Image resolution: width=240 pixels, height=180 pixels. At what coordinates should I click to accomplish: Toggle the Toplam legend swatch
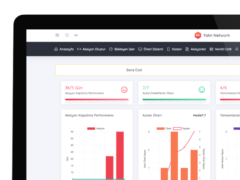[x=177, y=129]
